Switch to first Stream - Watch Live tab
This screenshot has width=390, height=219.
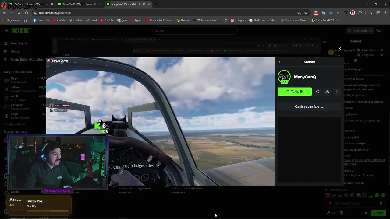(x=30, y=4)
